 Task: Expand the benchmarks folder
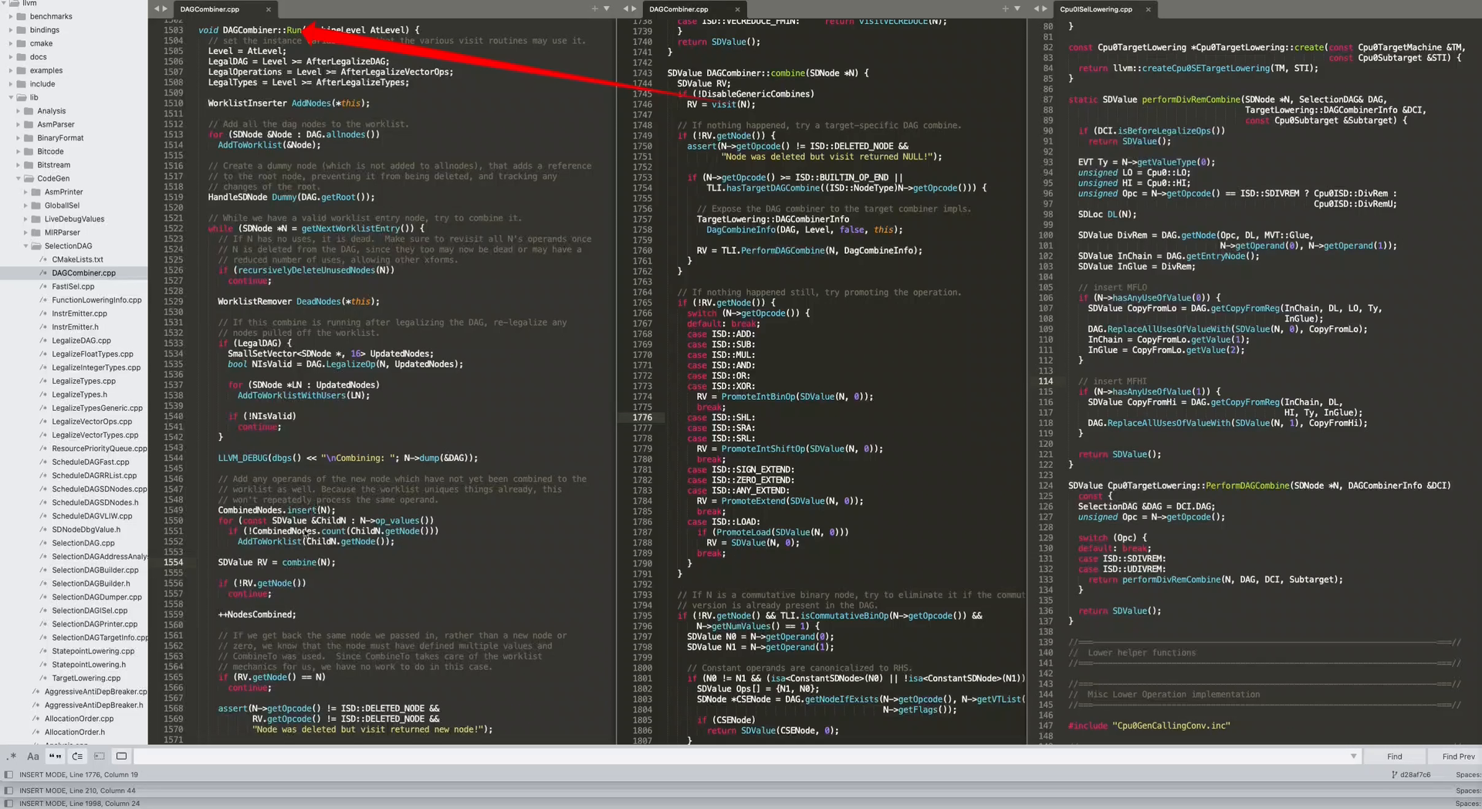[11, 16]
